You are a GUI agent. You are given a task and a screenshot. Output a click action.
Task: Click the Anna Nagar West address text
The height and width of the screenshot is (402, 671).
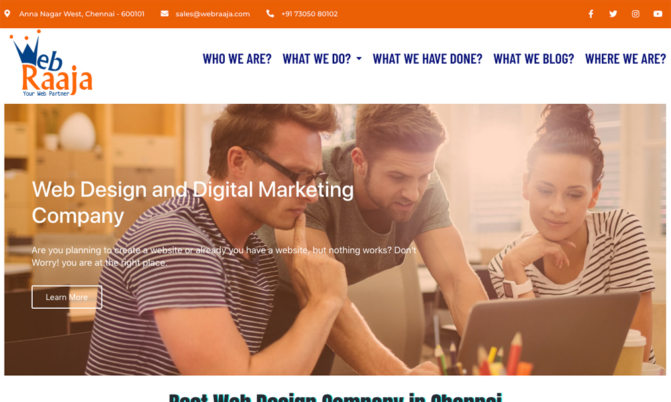point(82,13)
